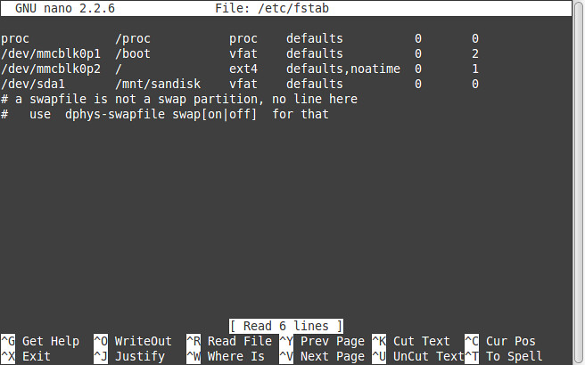This screenshot has height=365, width=585.
Task: Place cursor on 'defaults,noatime' options
Action: tap(342, 69)
